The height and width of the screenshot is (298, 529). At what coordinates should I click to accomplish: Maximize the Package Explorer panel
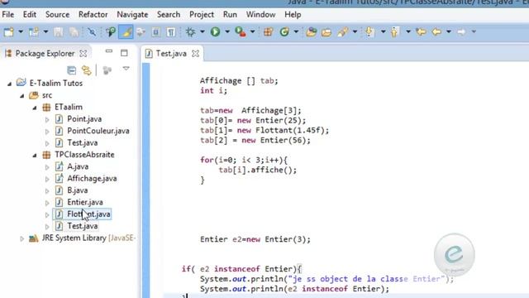pos(124,53)
